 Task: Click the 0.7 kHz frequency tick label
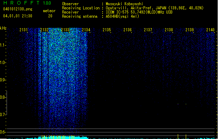tap(3, 115)
